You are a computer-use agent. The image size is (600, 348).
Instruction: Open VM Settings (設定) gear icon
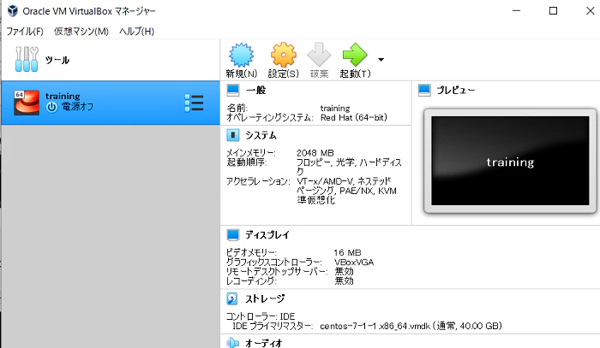[283, 55]
